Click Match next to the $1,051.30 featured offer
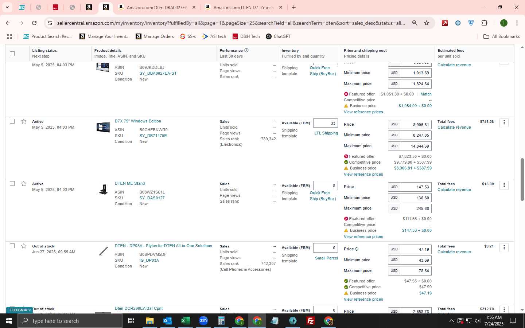 (x=426, y=94)
